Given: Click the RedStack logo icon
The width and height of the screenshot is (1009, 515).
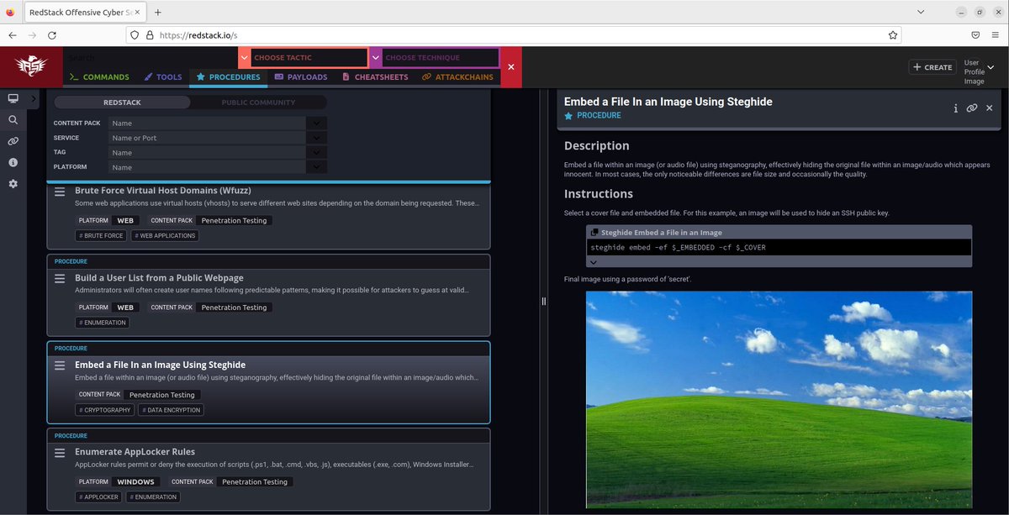Looking at the screenshot, I should pyautogui.click(x=30, y=66).
